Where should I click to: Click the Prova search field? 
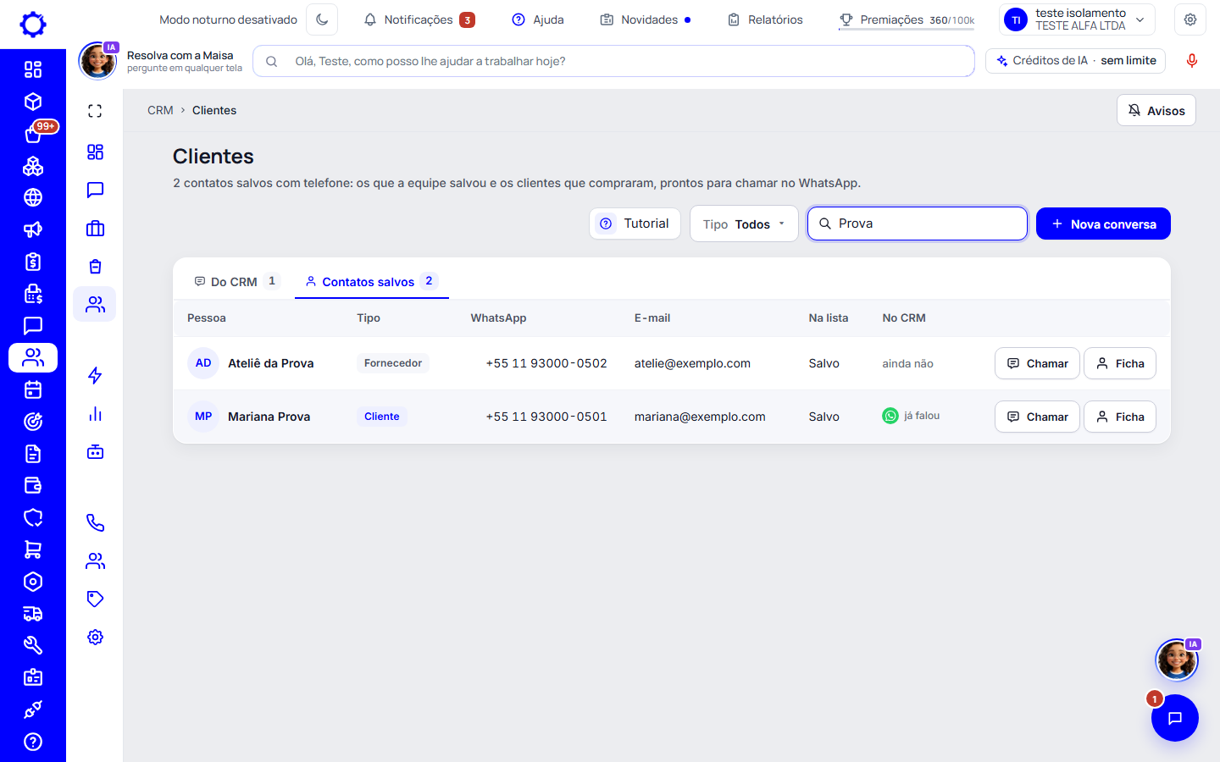click(x=918, y=224)
